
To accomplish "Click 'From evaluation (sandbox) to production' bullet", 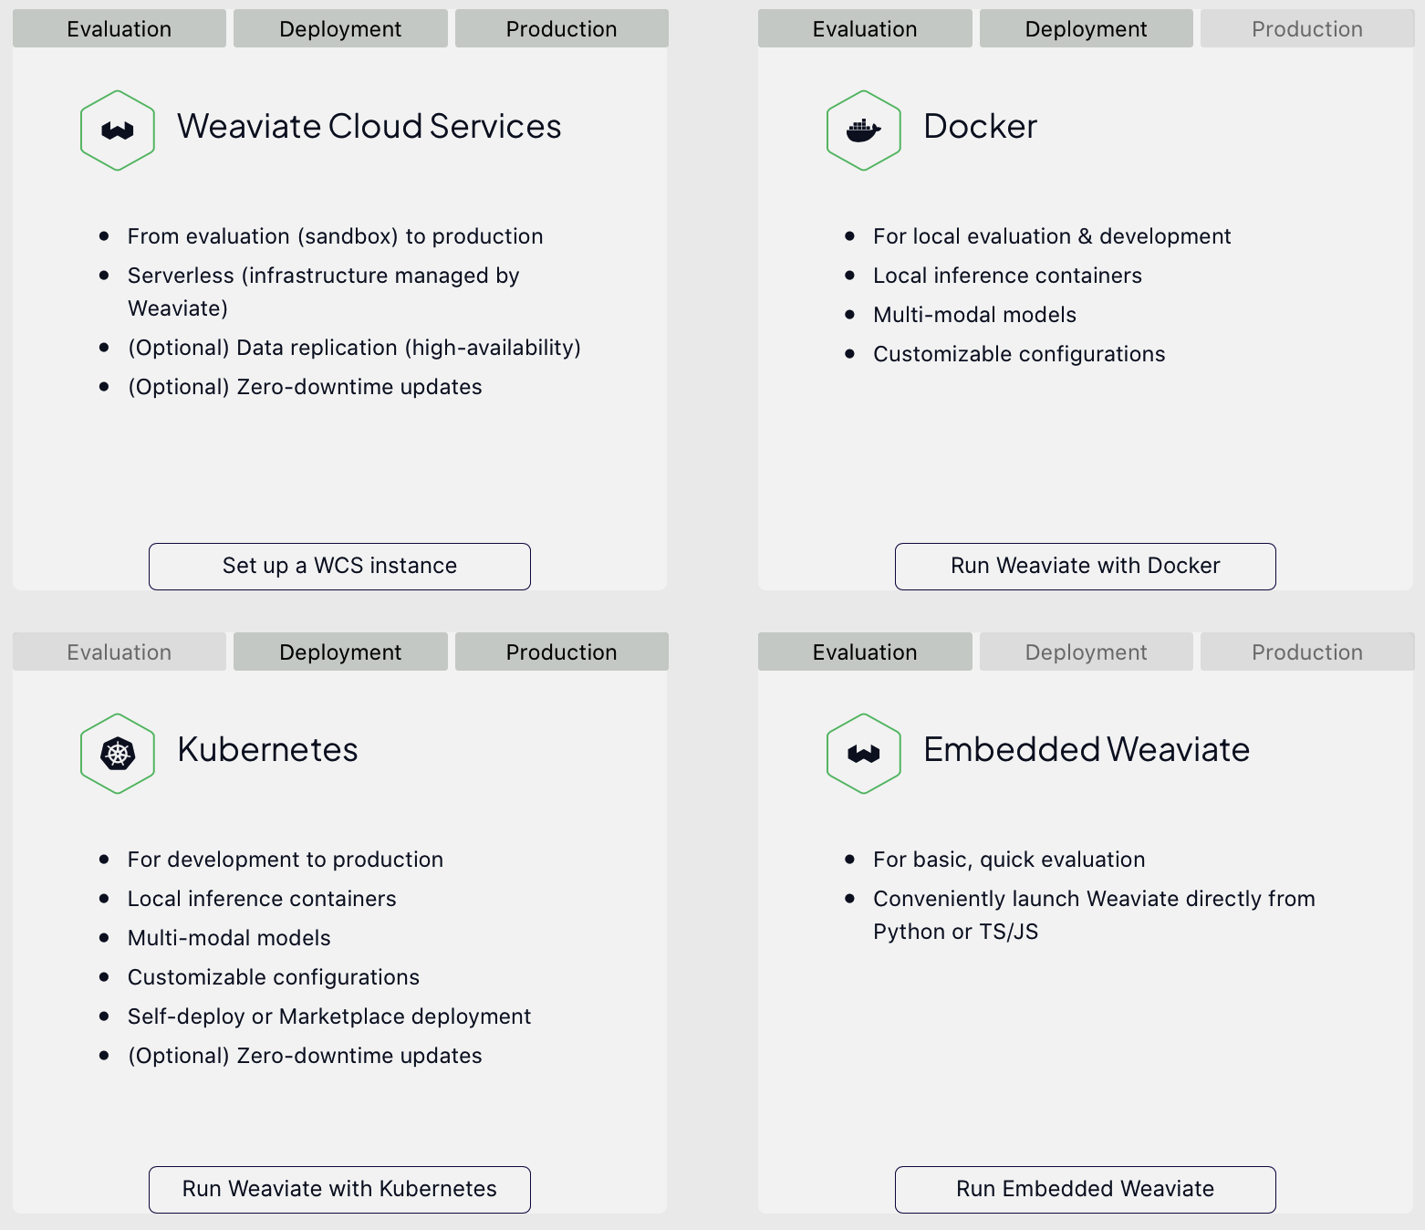I will tap(335, 236).
